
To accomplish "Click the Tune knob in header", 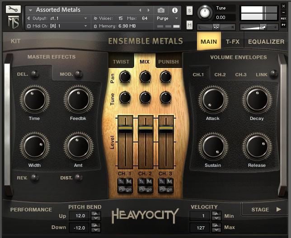I will [x=205, y=13].
